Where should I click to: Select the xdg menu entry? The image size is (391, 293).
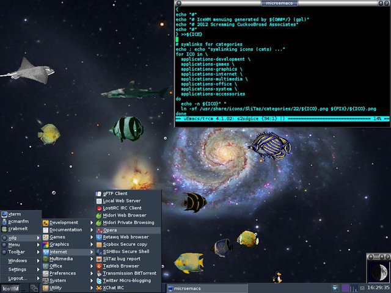21,237
